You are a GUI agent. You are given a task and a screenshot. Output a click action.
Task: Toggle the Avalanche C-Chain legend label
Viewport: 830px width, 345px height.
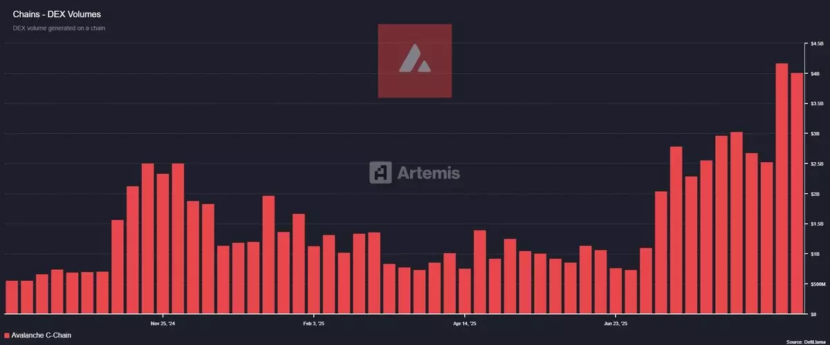coord(41,335)
